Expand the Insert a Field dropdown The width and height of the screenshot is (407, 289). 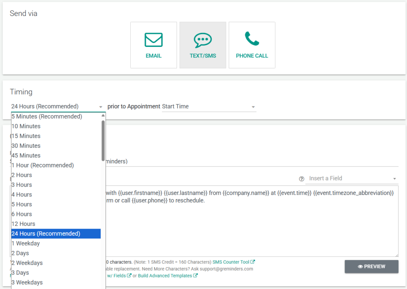tap(351, 179)
